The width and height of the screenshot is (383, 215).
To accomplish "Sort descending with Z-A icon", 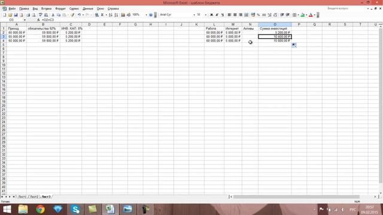I will tap(116, 15).
